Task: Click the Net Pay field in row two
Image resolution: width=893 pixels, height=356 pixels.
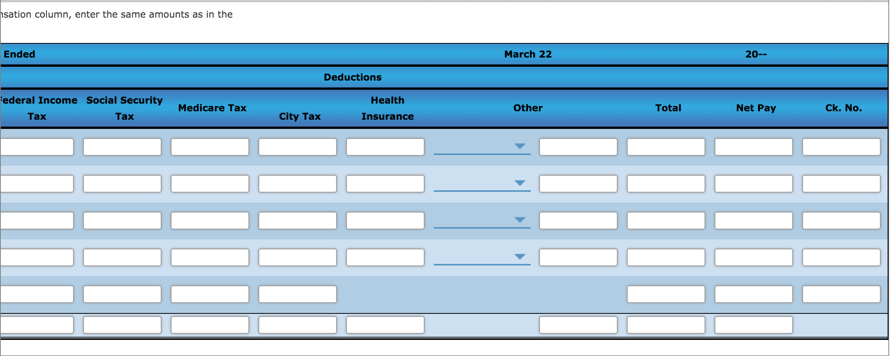Action: click(x=753, y=184)
